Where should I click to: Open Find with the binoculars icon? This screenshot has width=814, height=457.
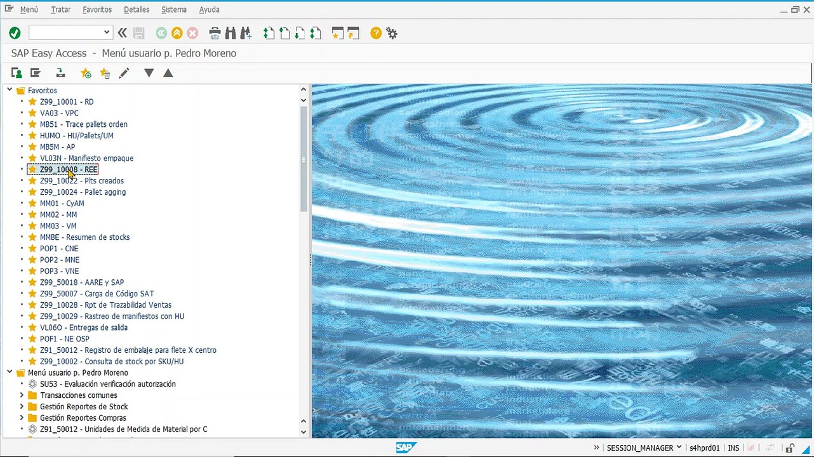coord(230,33)
